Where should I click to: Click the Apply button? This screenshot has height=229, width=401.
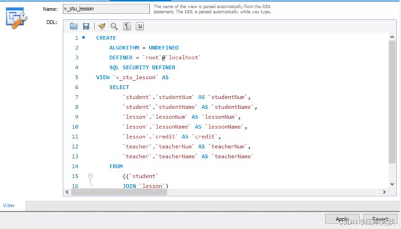(x=342, y=219)
